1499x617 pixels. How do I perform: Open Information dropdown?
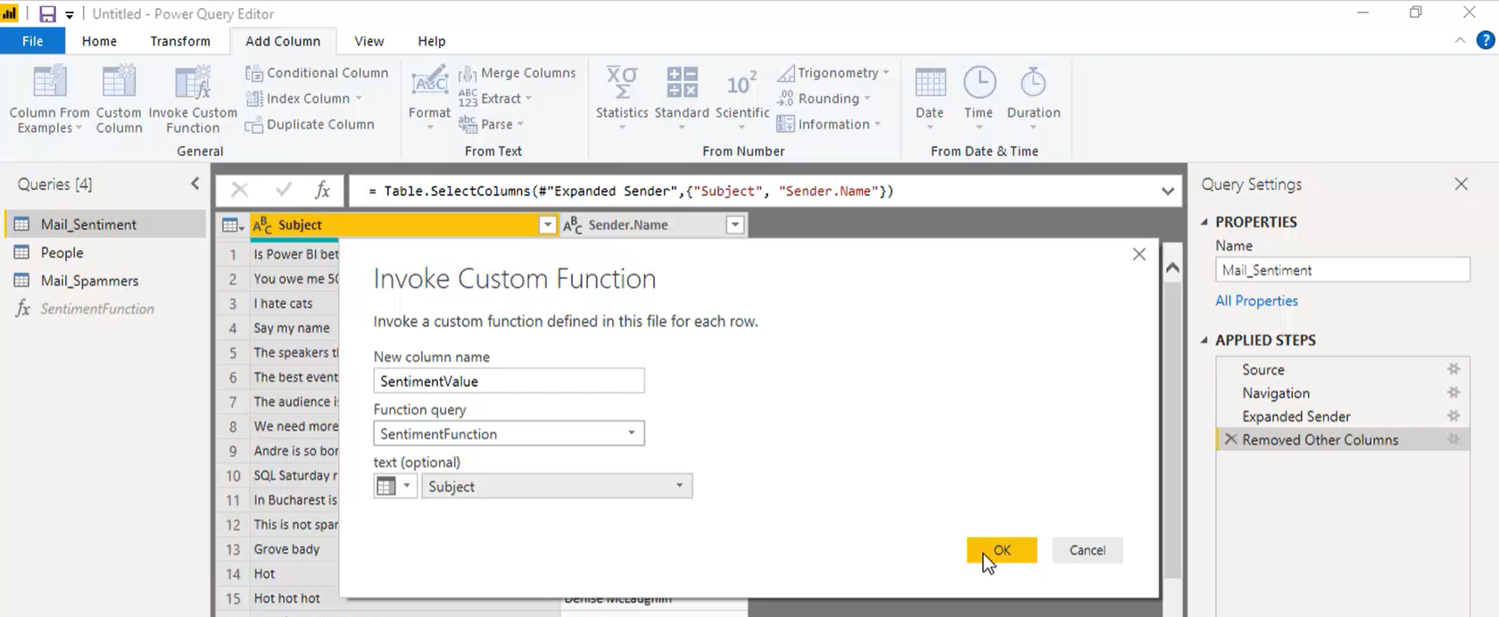click(x=828, y=125)
